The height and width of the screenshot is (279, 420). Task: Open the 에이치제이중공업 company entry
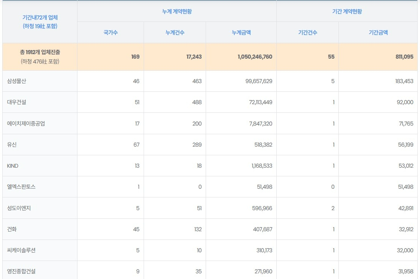[26, 123]
